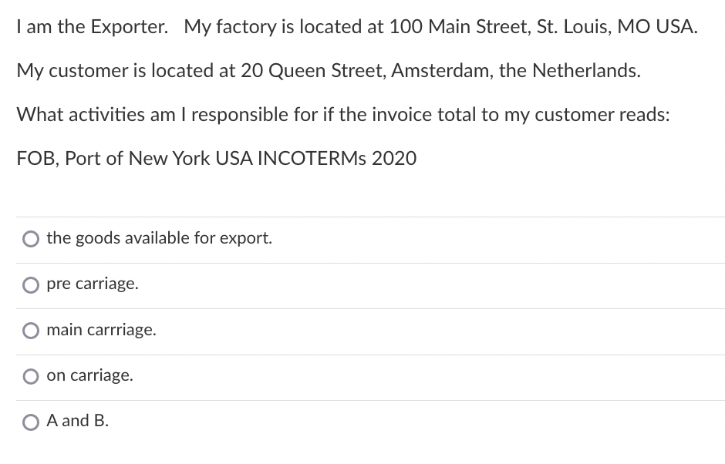Image resolution: width=725 pixels, height=464 pixels.
Task: Select the 'pre carriage.' radio button
Action: [31, 285]
